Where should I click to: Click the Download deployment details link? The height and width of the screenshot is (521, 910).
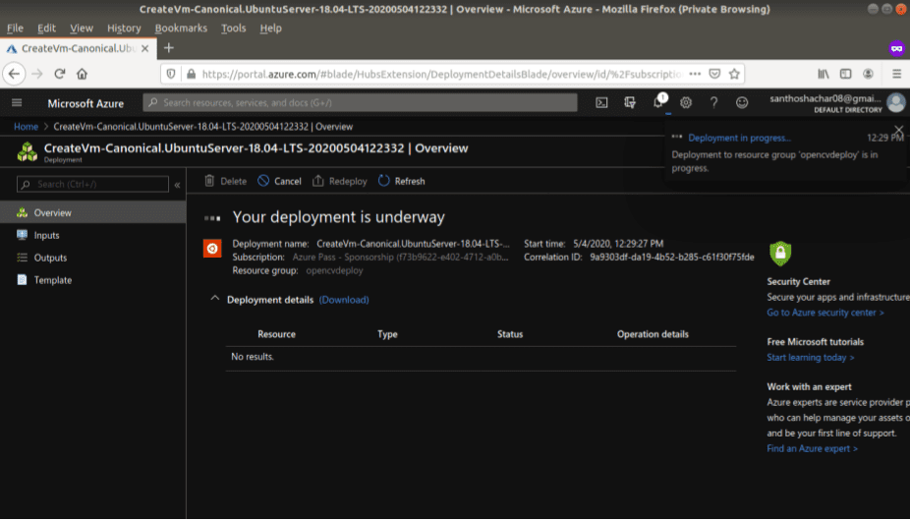(x=344, y=300)
